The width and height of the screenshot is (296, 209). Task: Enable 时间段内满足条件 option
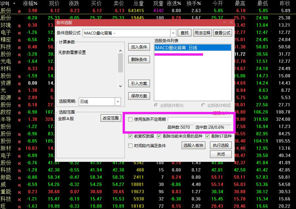coord(131,145)
